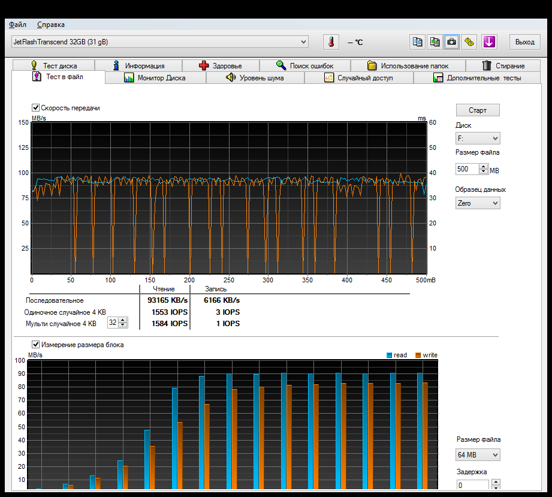
Task: Click the scatter icon of Случайный доступ
Action: pos(329,77)
